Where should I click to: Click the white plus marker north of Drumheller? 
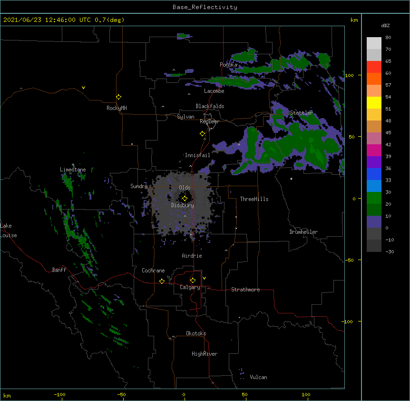tap(291, 179)
